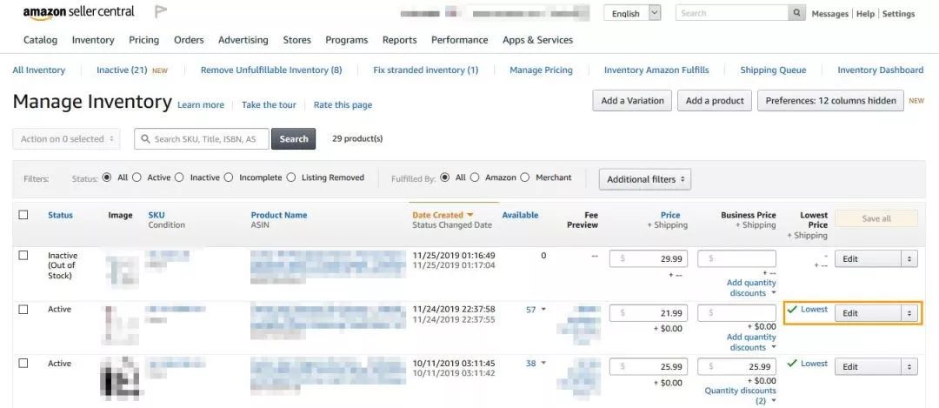Open the Edit dropdown arrow for the 29.99 row
Screen dimensions: 939x408
909,259
